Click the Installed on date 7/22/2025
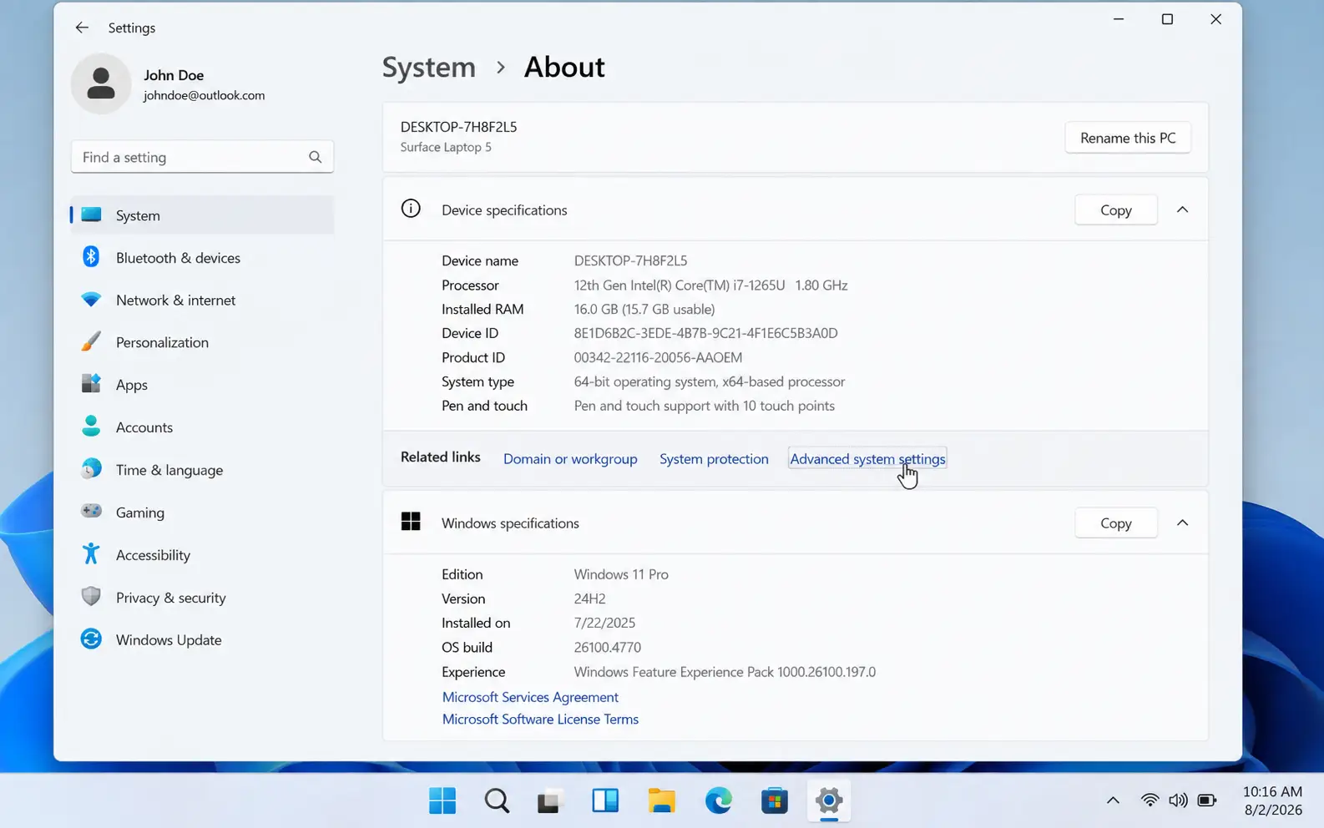Image resolution: width=1324 pixels, height=828 pixels. tap(604, 623)
